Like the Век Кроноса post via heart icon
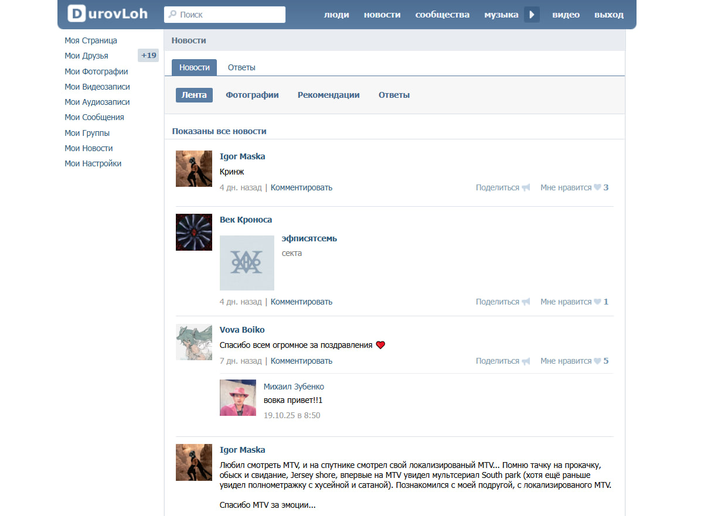The height and width of the screenshot is (516, 701). [x=597, y=302]
